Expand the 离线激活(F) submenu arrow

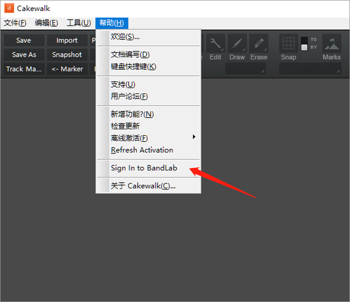pyautogui.click(x=194, y=137)
